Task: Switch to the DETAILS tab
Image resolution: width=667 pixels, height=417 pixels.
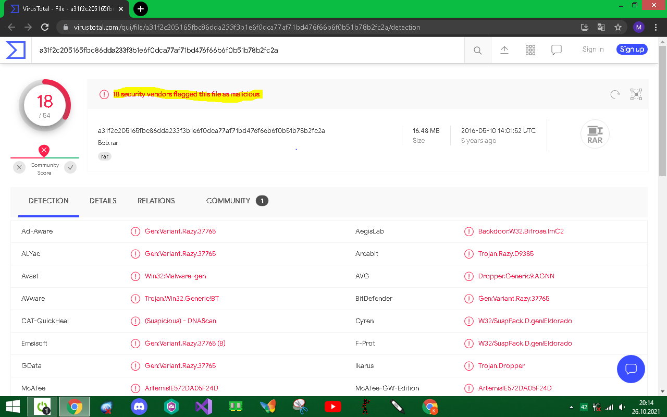Action: pyautogui.click(x=103, y=201)
